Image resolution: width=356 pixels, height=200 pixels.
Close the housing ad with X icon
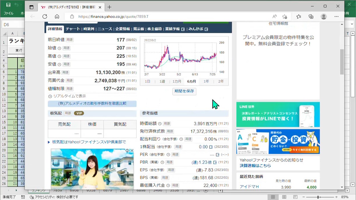pyautogui.click(x=132, y=151)
